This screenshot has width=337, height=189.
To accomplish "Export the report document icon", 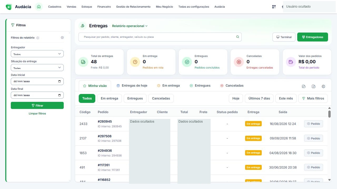I will point(314,86).
